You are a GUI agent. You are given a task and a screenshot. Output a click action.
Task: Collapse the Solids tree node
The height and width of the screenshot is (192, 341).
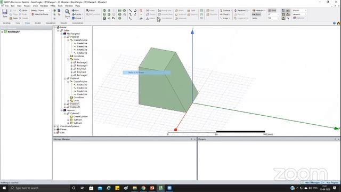[58, 30]
